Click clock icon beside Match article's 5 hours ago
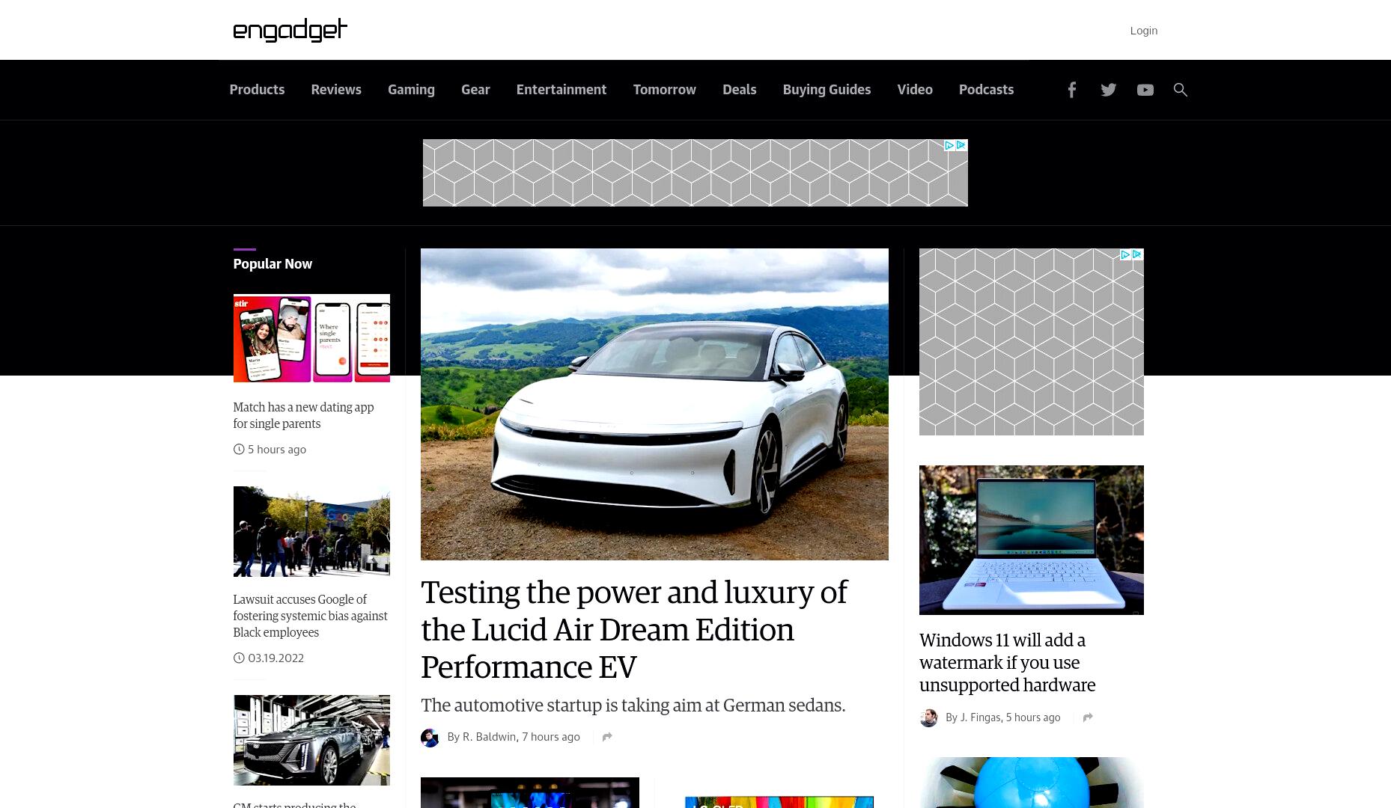Screen dimensions: 1391x808 pyautogui.click(x=239, y=450)
